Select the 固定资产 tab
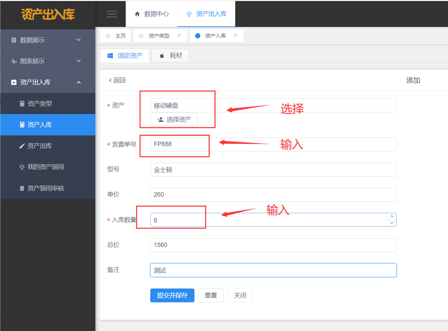This screenshot has width=448, height=331. pyautogui.click(x=125, y=56)
